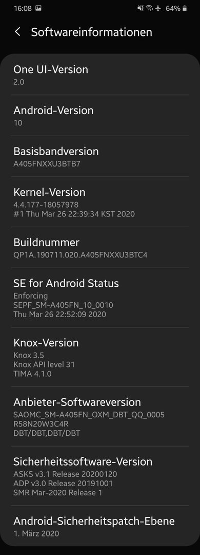Select the Sicherheitssoftware-Version row
This screenshot has width=200, height=555.
pos(100,476)
